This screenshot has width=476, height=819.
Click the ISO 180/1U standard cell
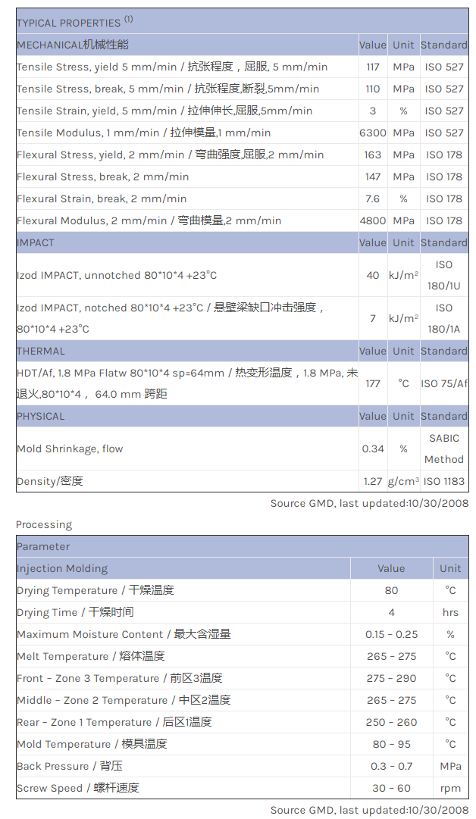click(444, 275)
